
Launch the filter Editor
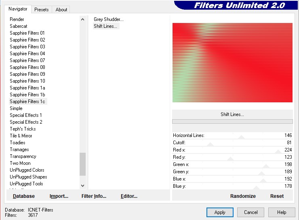pyautogui.click(x=129, y=196)
